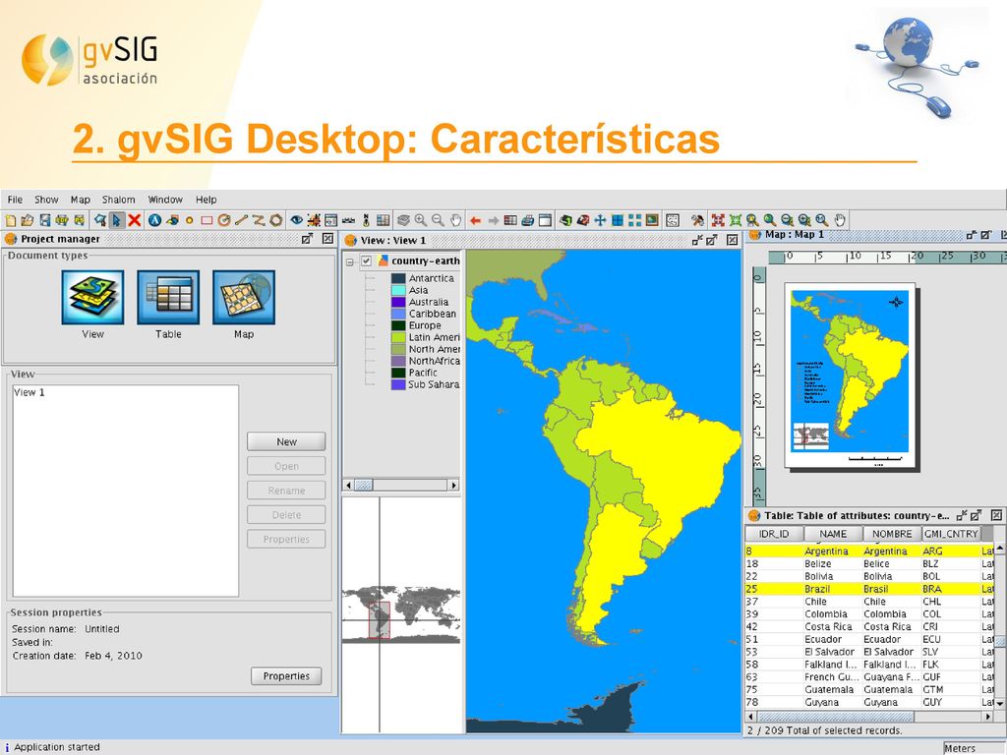Click the Asia legend color swatch

398,290
